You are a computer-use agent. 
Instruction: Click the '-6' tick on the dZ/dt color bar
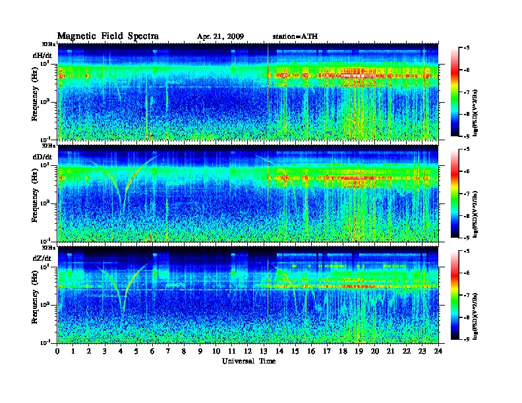(467, 273)
